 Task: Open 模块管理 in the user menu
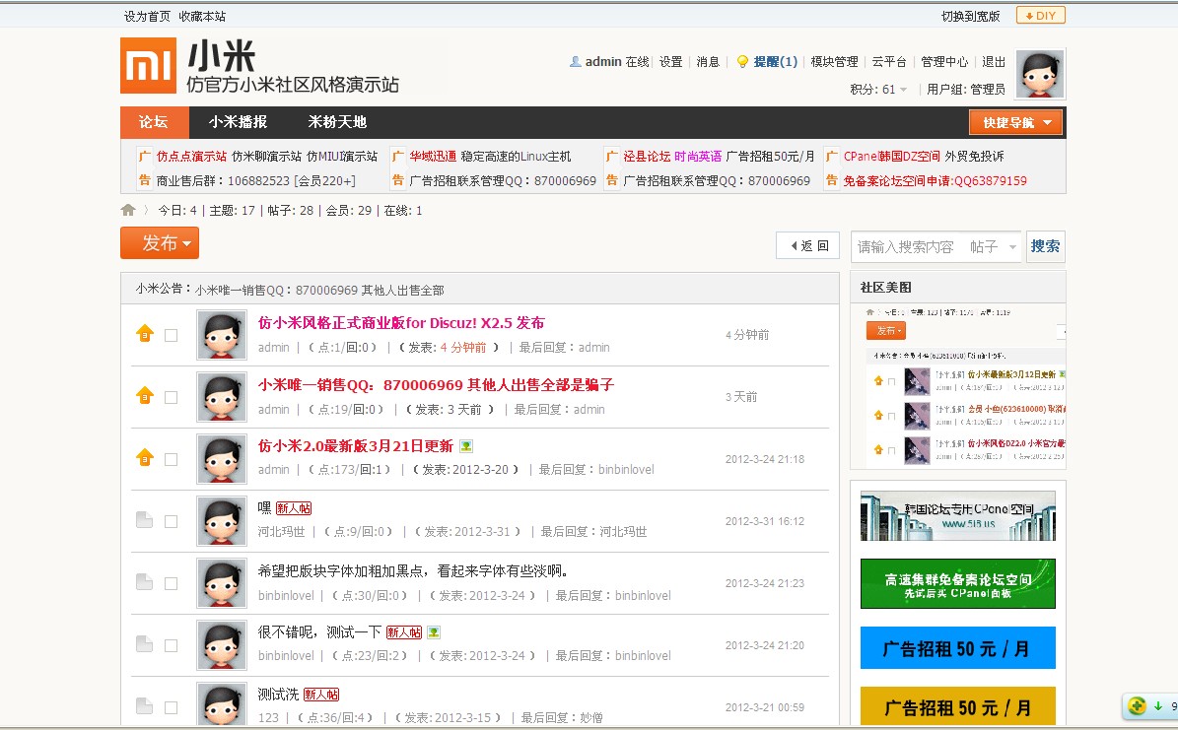(834, 62)
